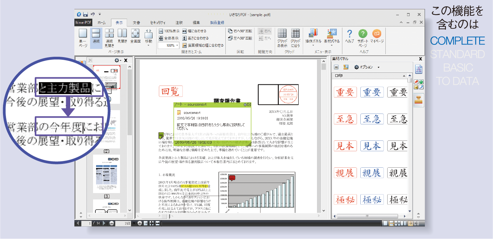Screen dimensions: 493x239
Task: Open 操作パネル panel dropdown
Action: click(313, 38)
